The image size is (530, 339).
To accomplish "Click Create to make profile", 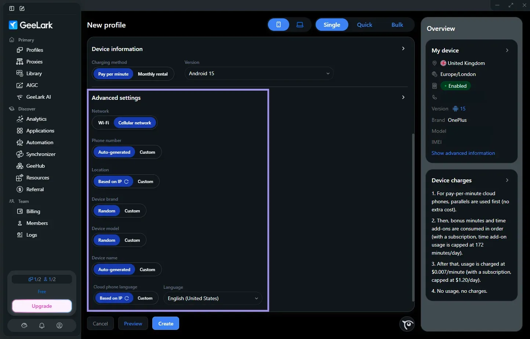I will pyautogui.click(x=166, y=324).
